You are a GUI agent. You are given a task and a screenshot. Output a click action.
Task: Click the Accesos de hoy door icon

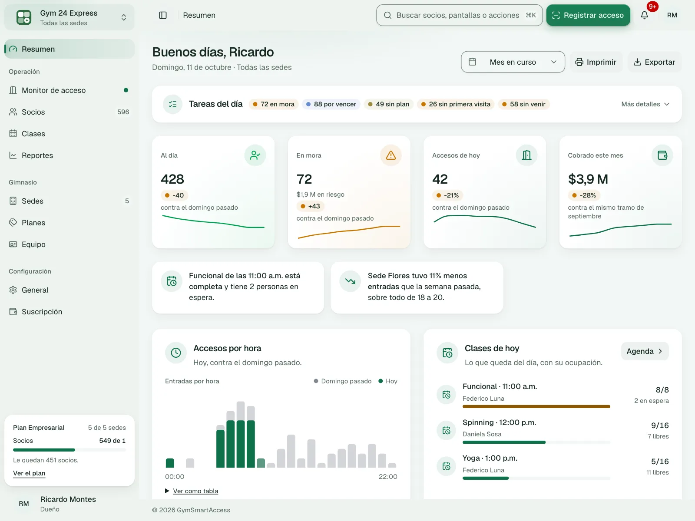(x=526, y=155)
